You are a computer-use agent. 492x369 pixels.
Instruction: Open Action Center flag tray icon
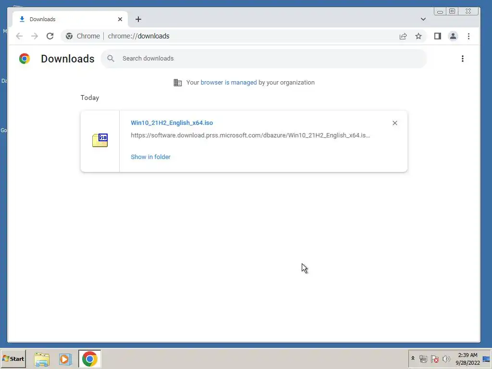pyautogui.click(x=434, y=358)
